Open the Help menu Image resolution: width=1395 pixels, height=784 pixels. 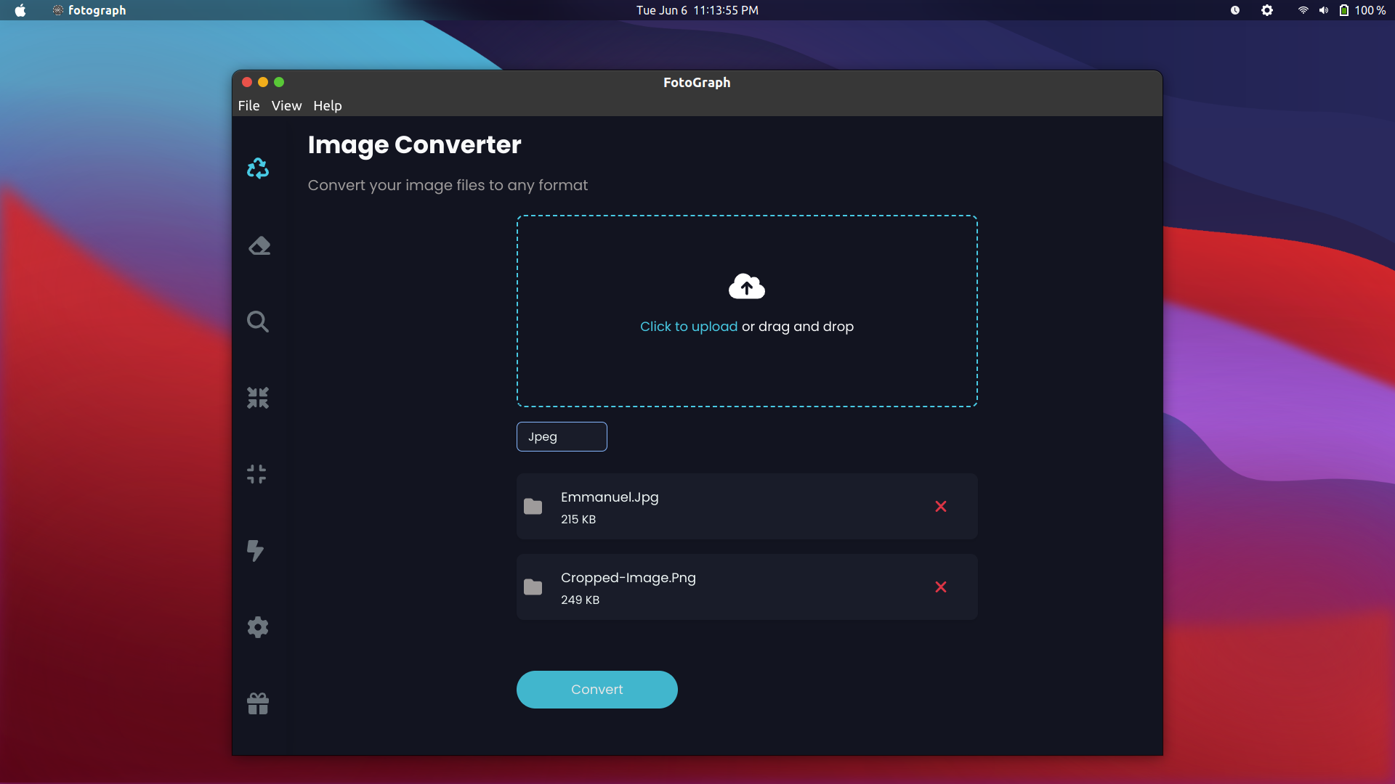pyautogui.click(x=327, y=105)
